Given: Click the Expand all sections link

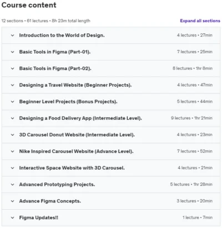Looking at the screenshot, I should click(x=200, y=21).
